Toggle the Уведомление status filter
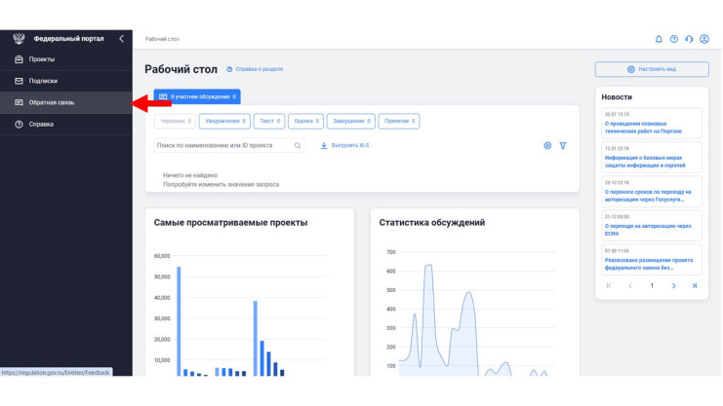Viewport: 723px width, 406px height. click(x=224, y=121)
